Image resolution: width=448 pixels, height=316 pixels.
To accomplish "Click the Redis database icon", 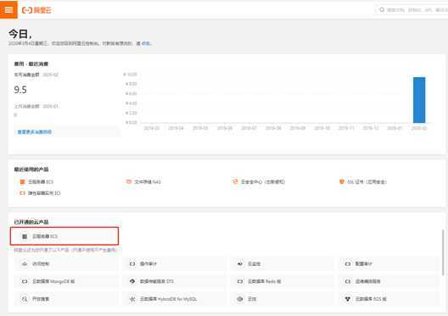I will tap(240, 281).
